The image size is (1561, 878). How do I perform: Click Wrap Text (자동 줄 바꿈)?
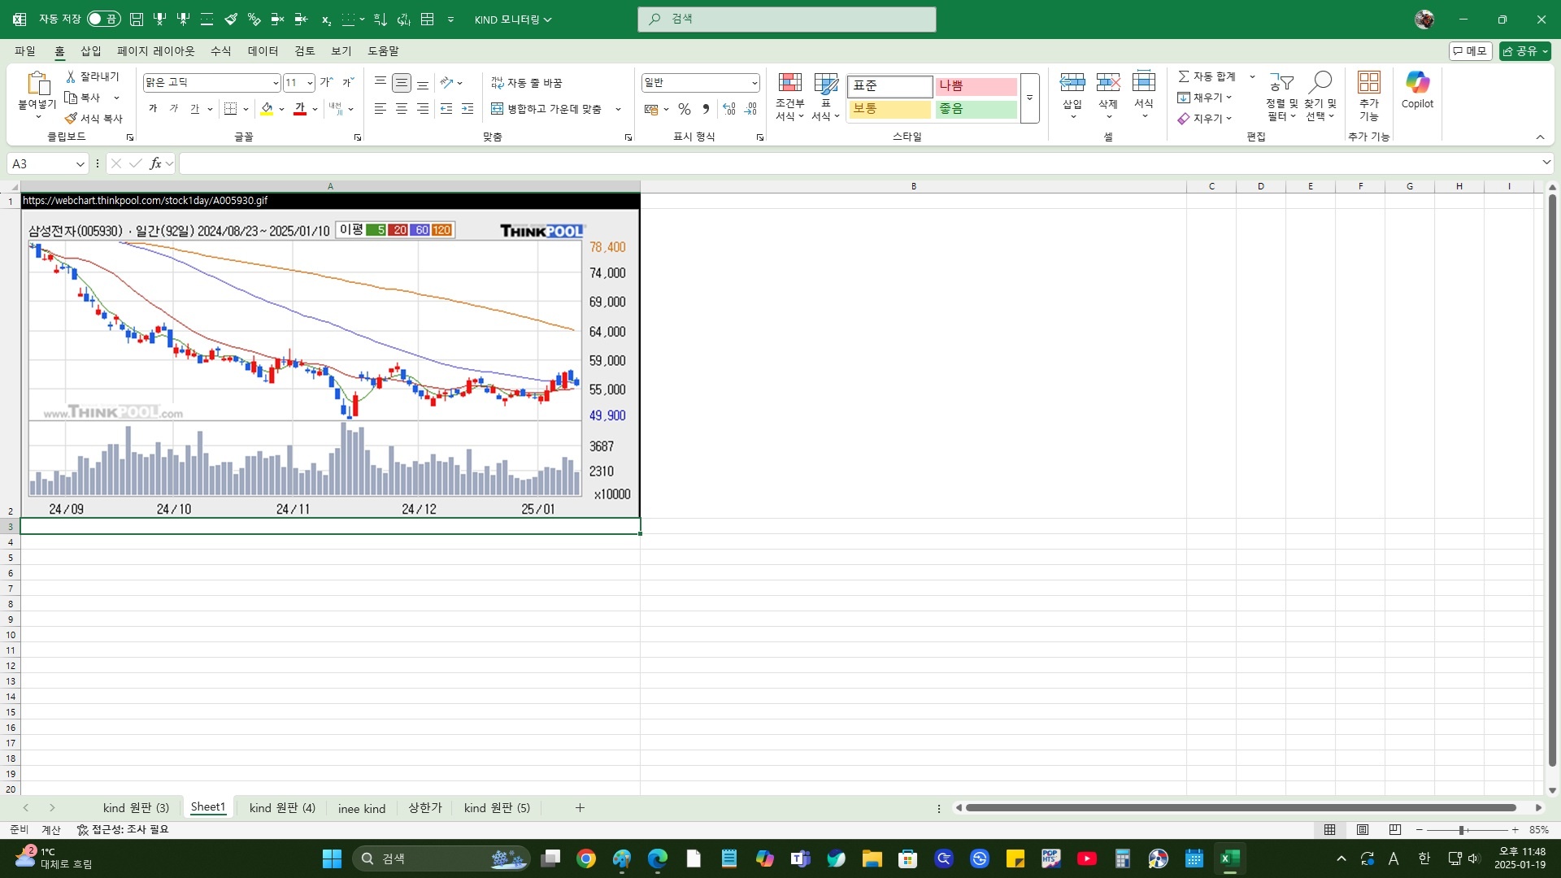pos(527,83)
